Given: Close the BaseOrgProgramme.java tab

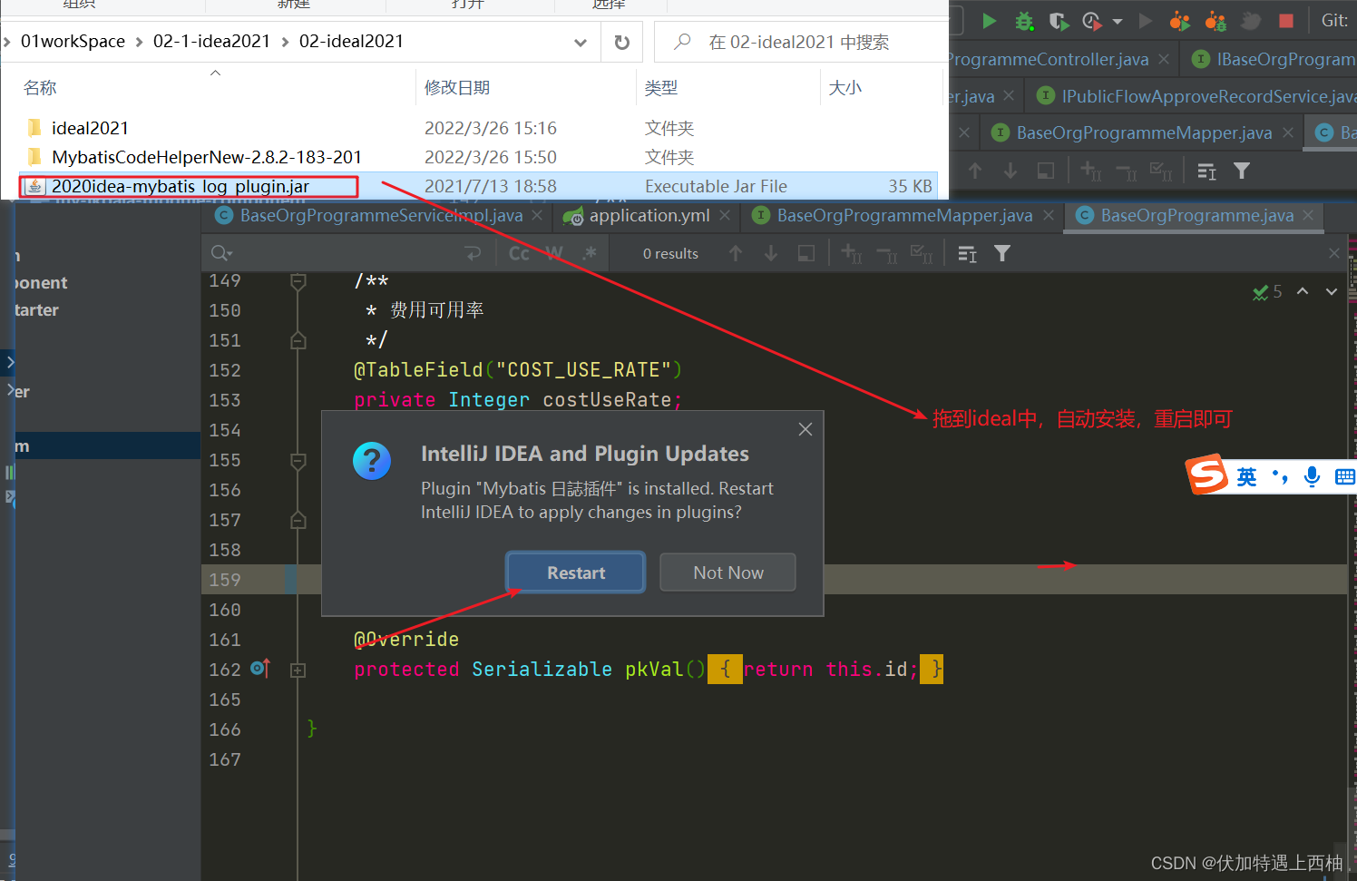Looking at the screenshot, I should point(1308,215).
